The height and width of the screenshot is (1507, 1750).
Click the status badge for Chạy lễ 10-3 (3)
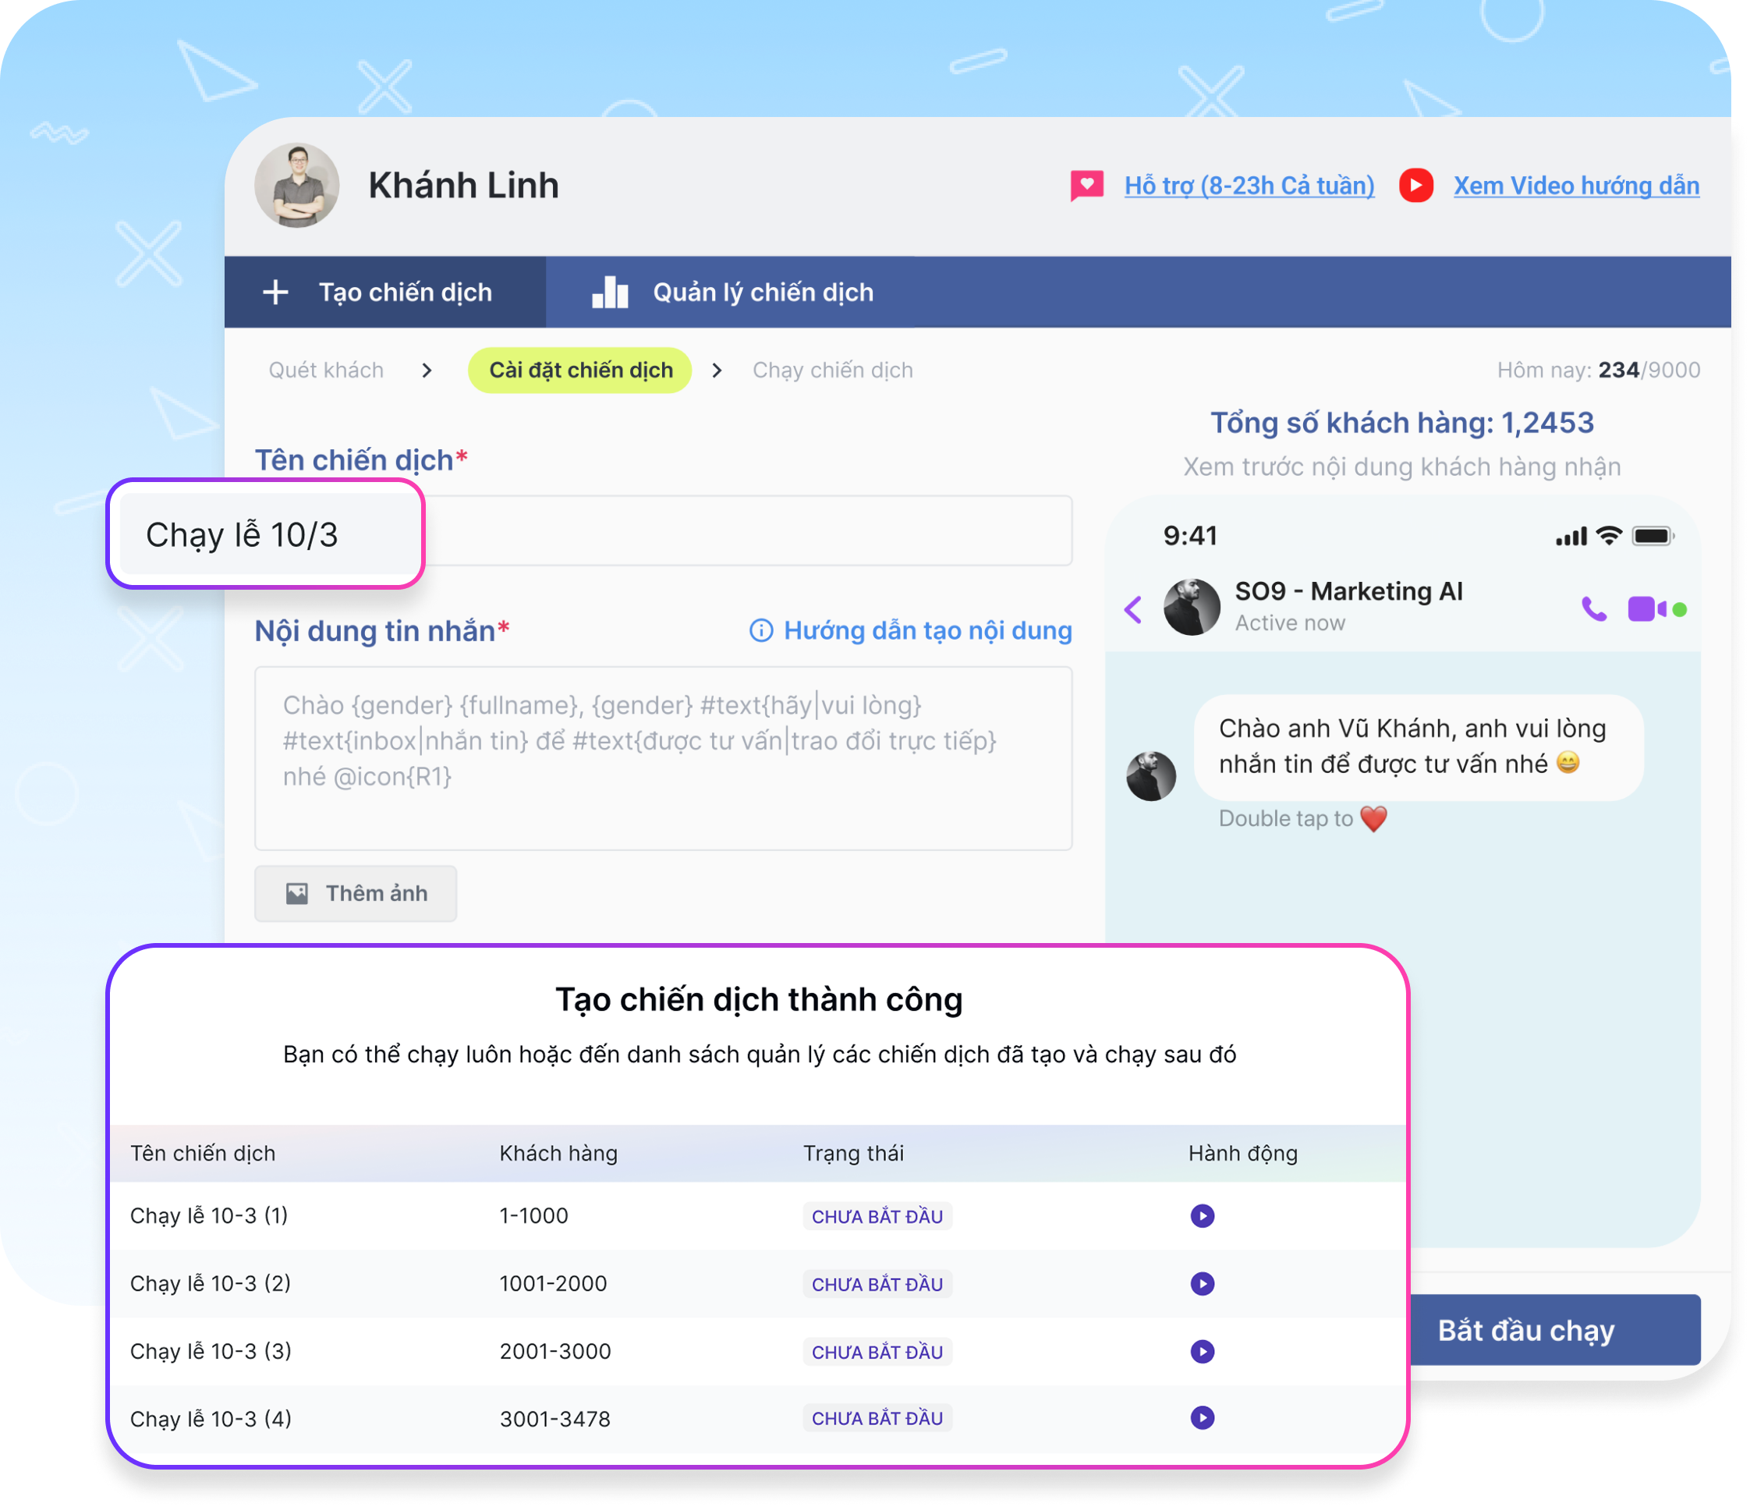click(x=877, y=1351)
